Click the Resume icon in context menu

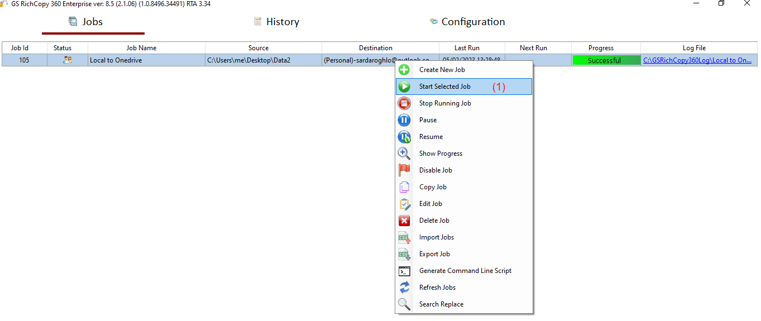pos(404,137)
